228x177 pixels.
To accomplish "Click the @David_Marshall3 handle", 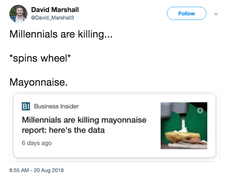I will [52, 17].
